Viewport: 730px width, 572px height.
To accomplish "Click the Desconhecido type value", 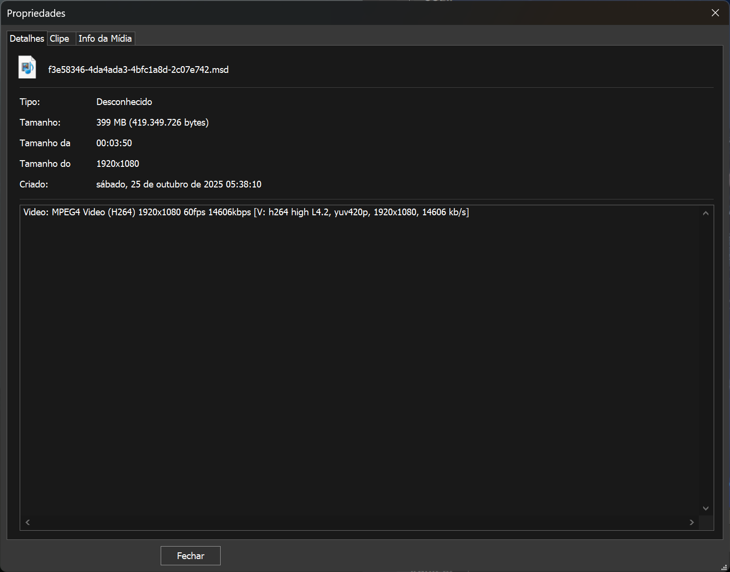I will click(124, 102).
